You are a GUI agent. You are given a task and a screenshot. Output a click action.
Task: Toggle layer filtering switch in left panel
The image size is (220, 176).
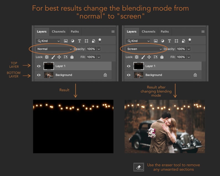pos(100,41)
